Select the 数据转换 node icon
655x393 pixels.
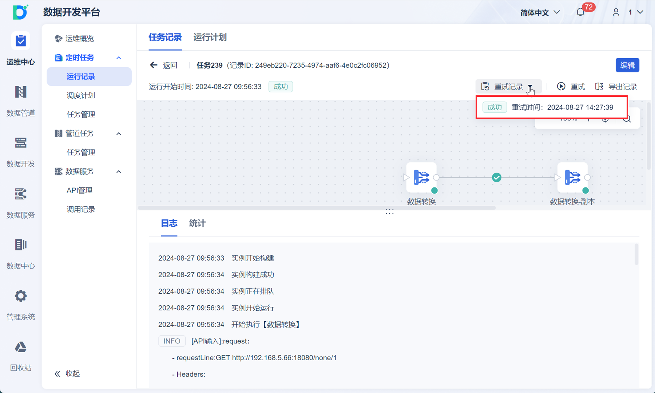coord(421,177)
